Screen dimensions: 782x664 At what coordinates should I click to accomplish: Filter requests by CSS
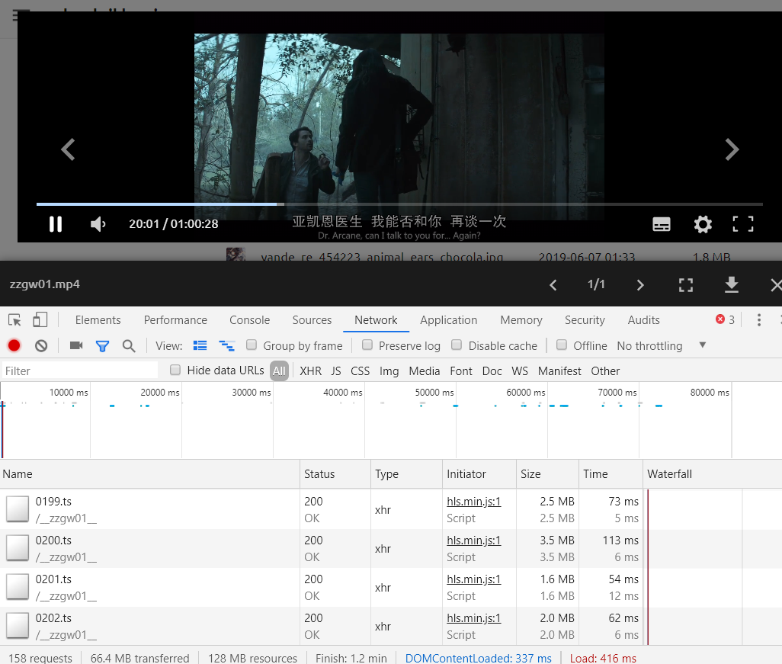(x=360, y=370)
